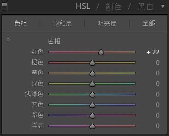
Task: Click the 浅绿色 slider label
Action: coord(34,94)
